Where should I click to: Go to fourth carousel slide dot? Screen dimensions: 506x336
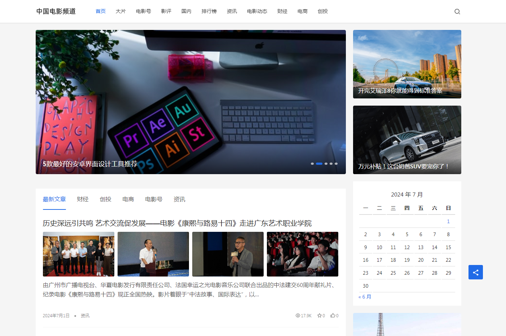tap(331, 164)
